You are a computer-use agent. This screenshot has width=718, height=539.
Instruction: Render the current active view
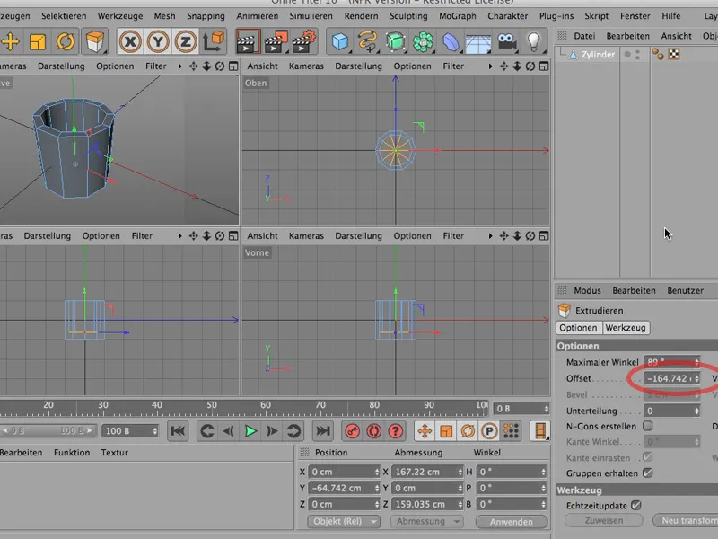point(248,41)
